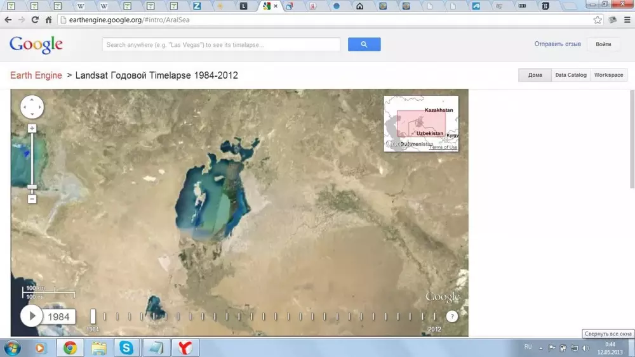The height and width of the screenshot is (357, 635).
Task: Click the 2012 end of timeline
Action: tap(434, 316)
